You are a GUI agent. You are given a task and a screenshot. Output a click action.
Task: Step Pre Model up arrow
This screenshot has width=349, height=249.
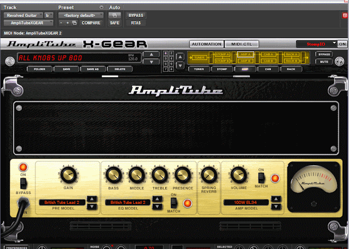(x=92, y=198)
